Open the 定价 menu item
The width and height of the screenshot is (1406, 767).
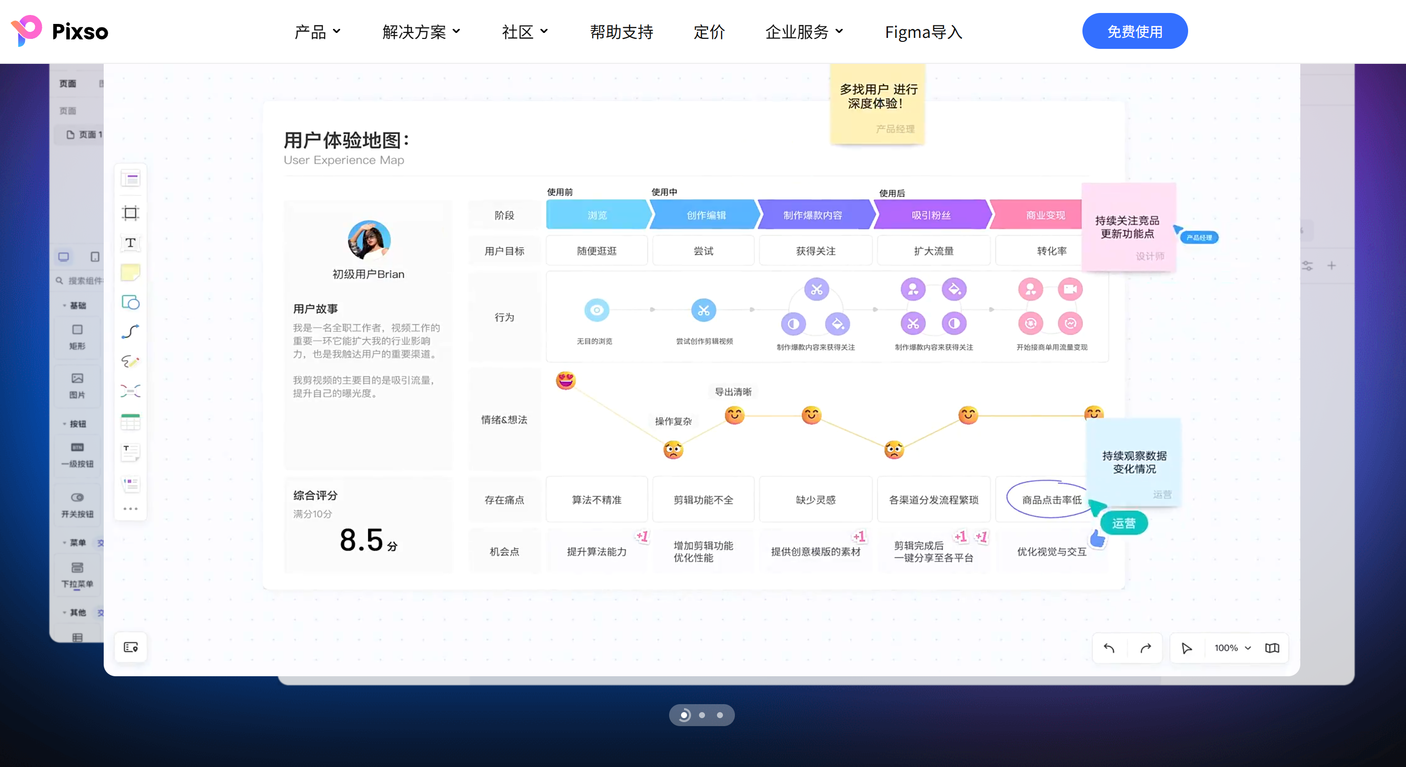709,31
